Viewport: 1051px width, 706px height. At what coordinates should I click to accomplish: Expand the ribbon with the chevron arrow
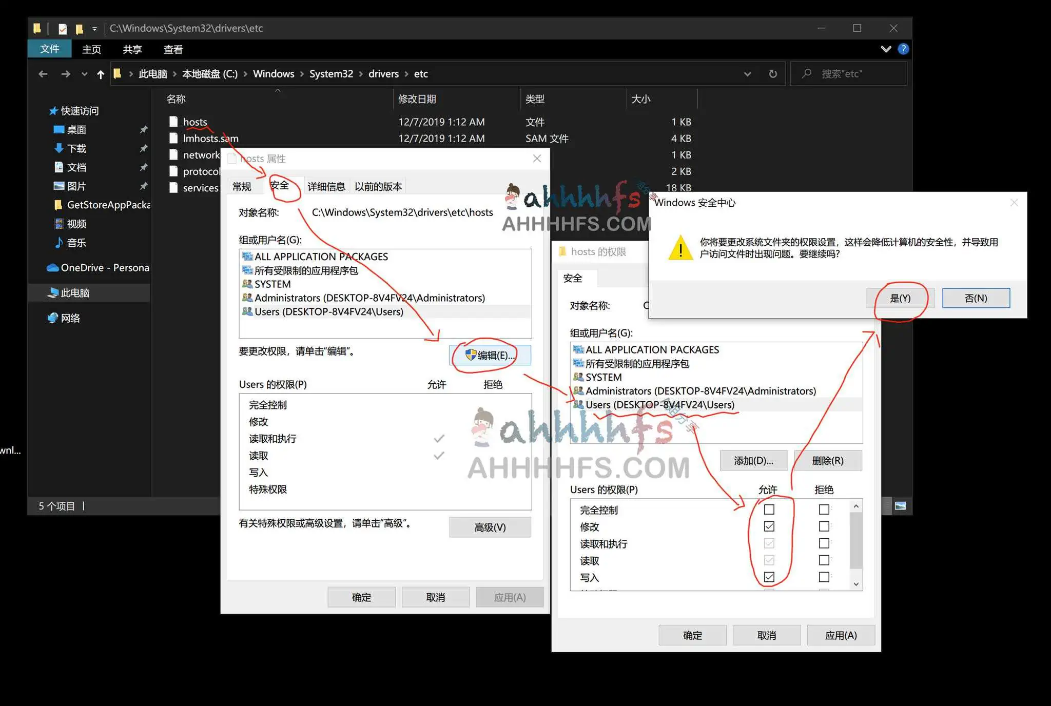coord(885,49)
